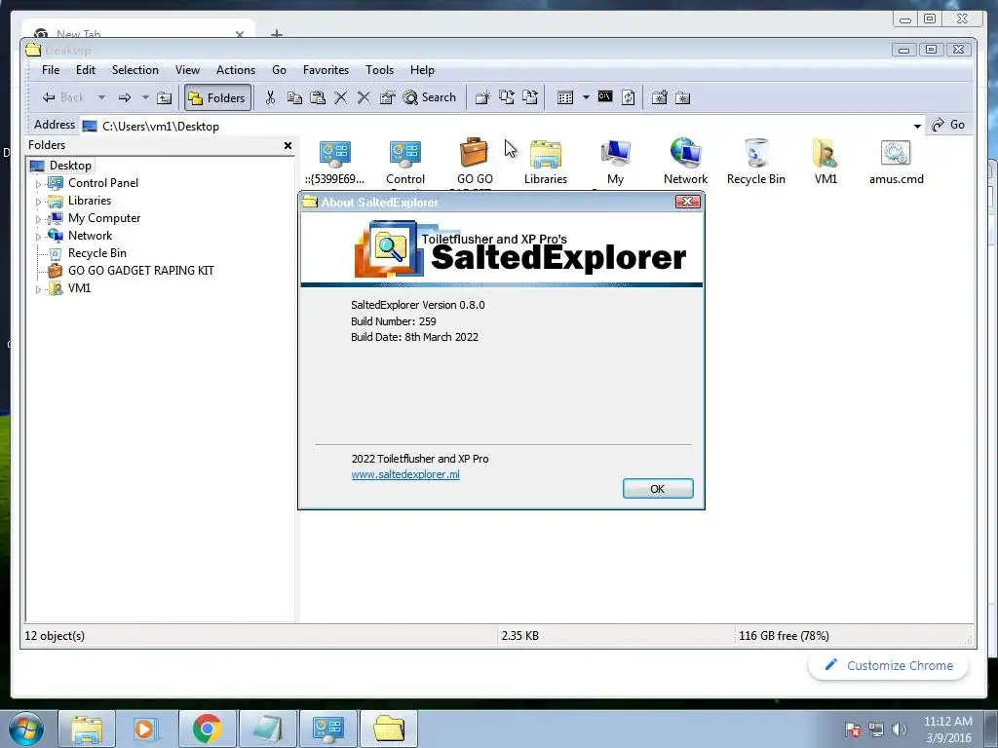This screenshot has height=748, width=998.
Task: Click the Go button beside address bar
Action: (948, 125)
